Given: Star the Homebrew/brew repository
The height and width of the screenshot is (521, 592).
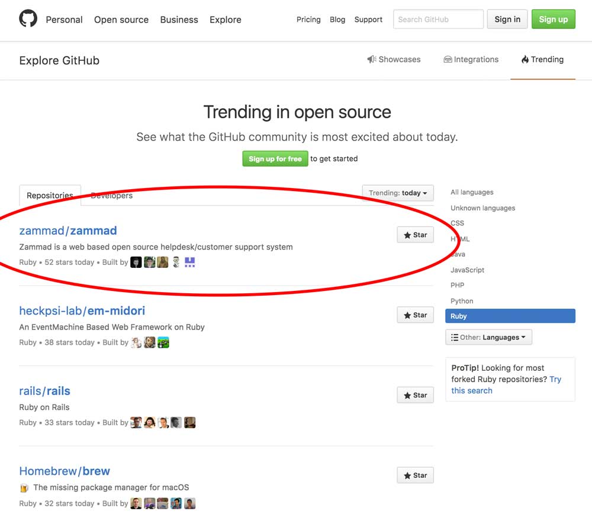Looking at the screenshot, I should 415,475.
